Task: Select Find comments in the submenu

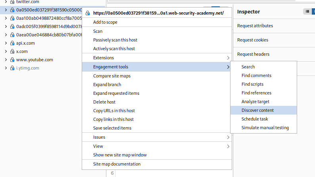Action: 256,75
